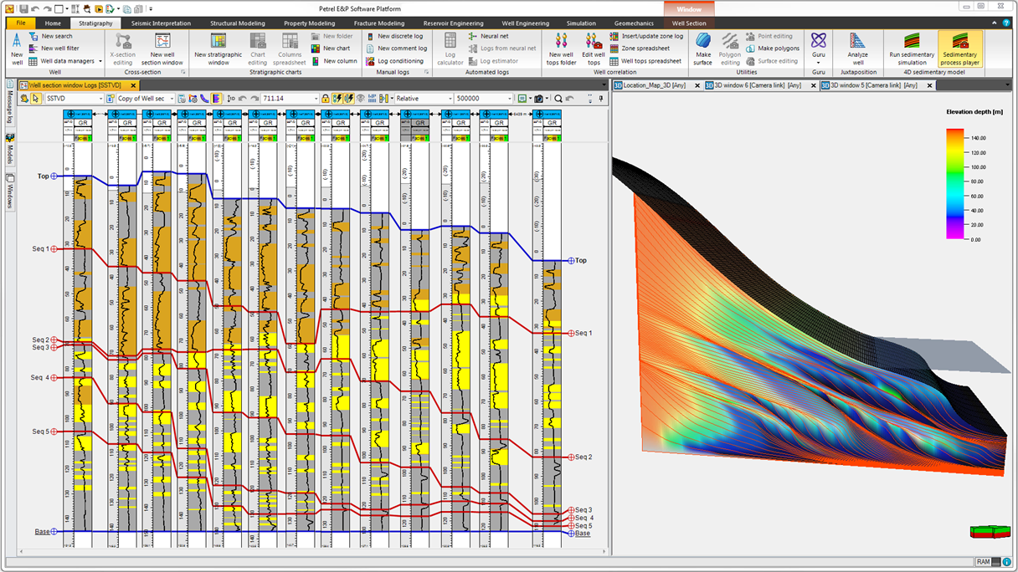
Task: Open the Copy of Well sec dropdown
Action: click(x=172, y=98)
